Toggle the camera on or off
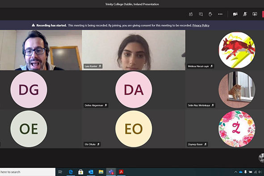 coord(235,14)
